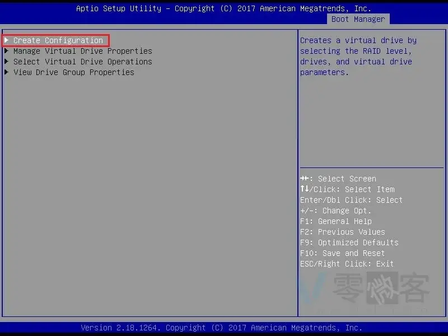Select Virtual Drive Operations menu entry

click(x=82, y=62)
